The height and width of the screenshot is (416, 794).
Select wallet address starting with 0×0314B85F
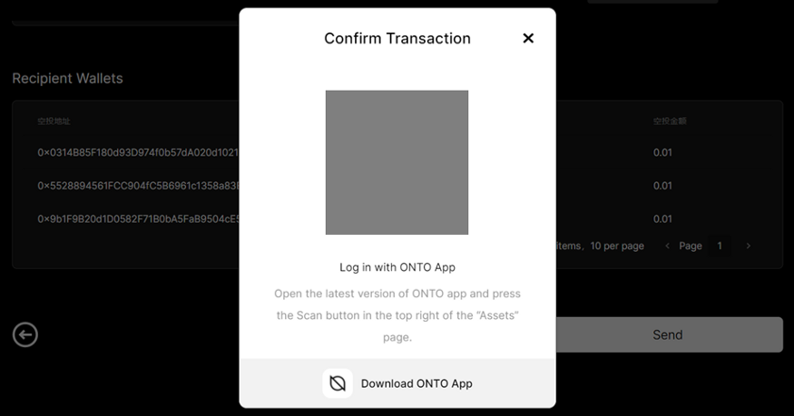tap(136, 152)
